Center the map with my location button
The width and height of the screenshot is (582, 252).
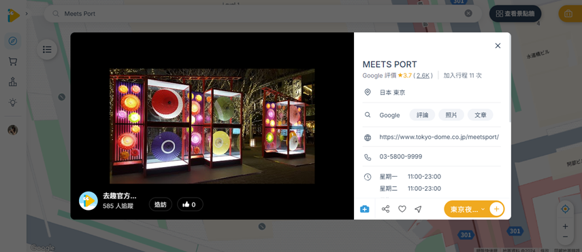tap(565, 209)
